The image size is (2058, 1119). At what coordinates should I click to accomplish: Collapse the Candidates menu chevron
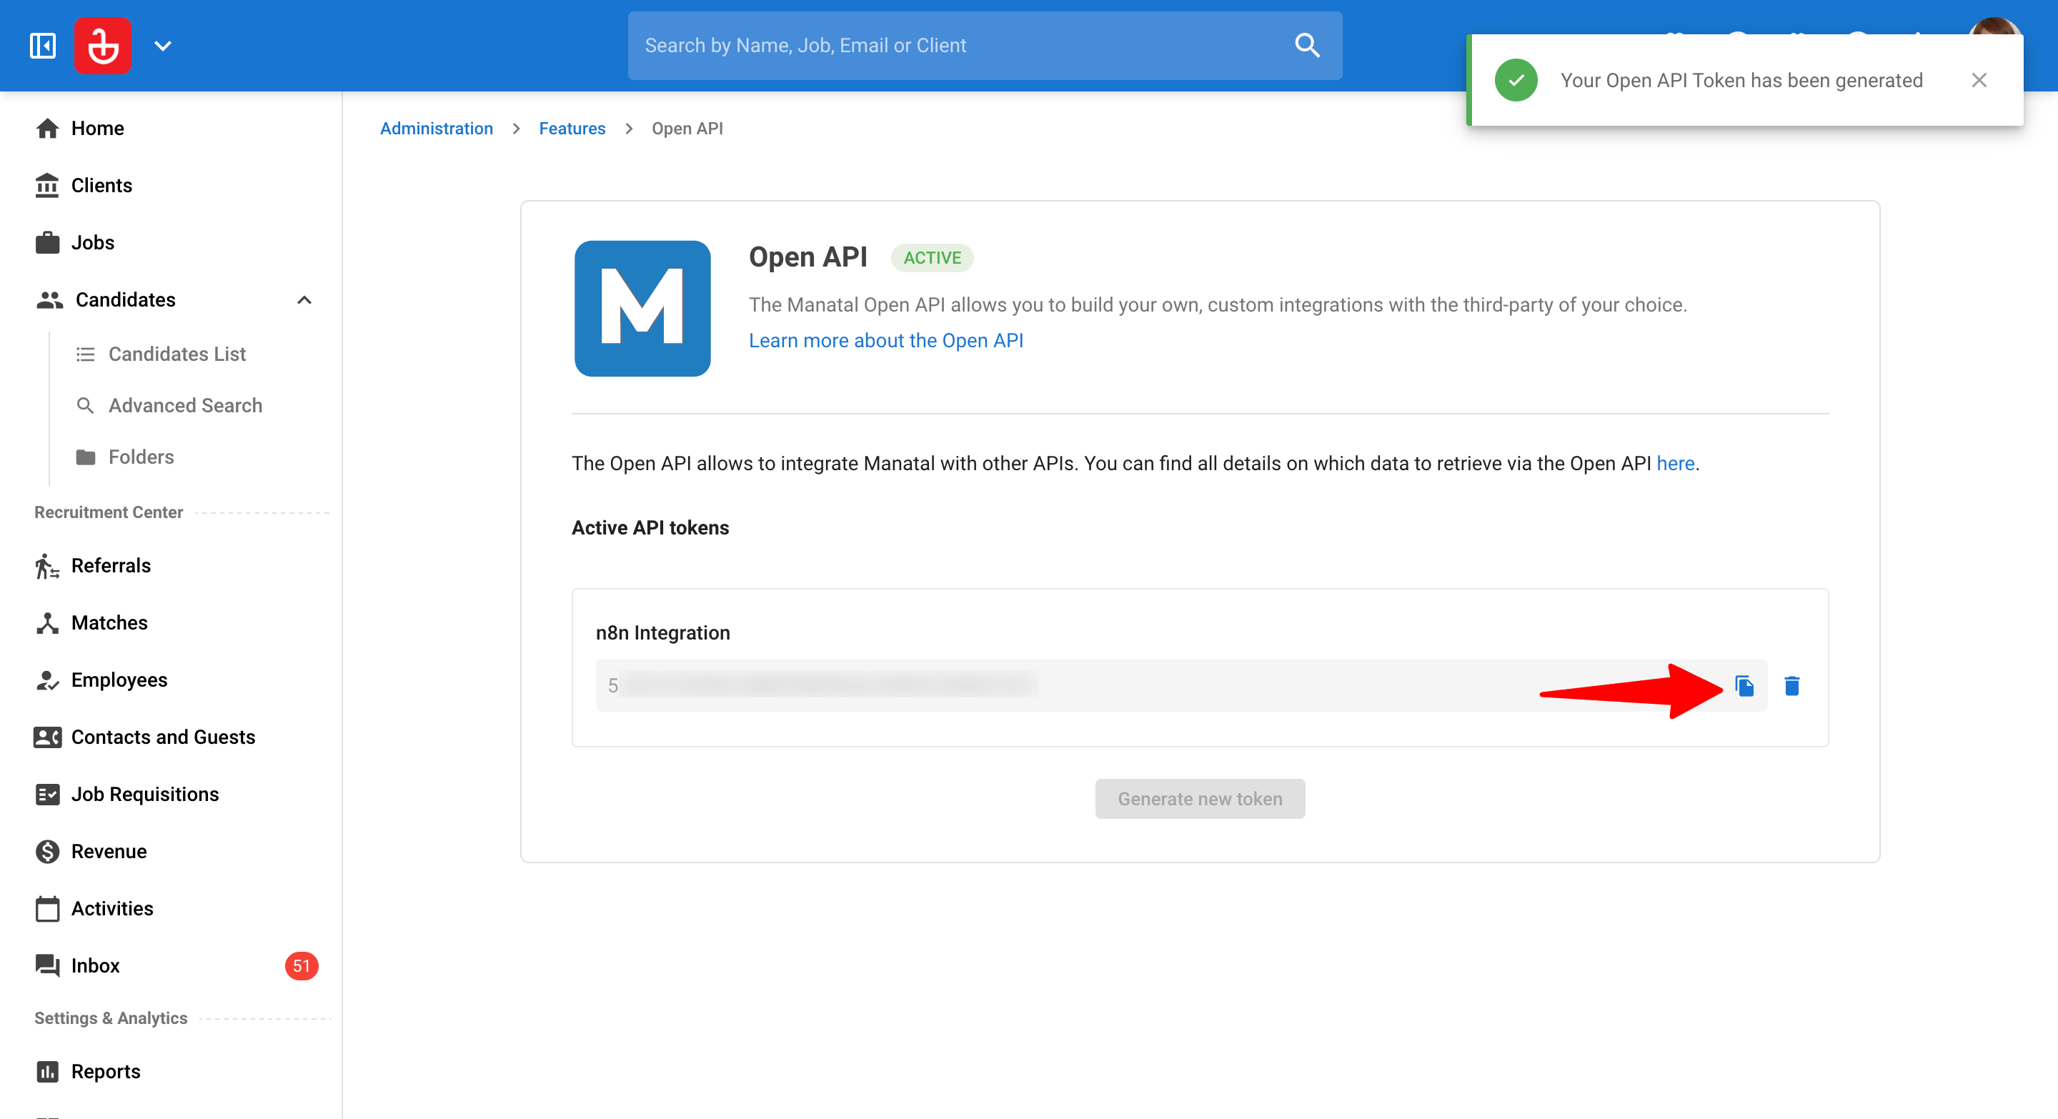coord(304,300)
